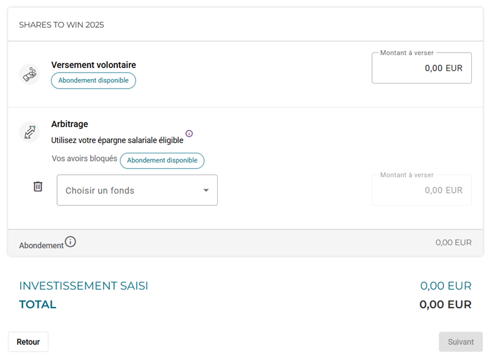The image size is (490, 362).
Task: Show the info tooltip next to Abondement
Action: point(70,242)
